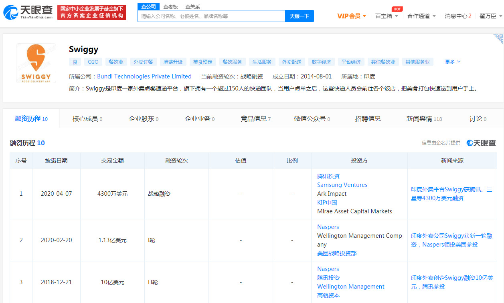The height and width of the screenshot is (303, 504).
Task: Open Bundl Technologies Private Limited link
Action: coord(144,76)
